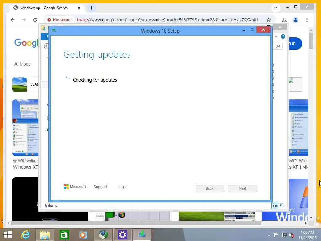Click the address bar URL
The image size is (321, 241).
[x=169, y=20]
